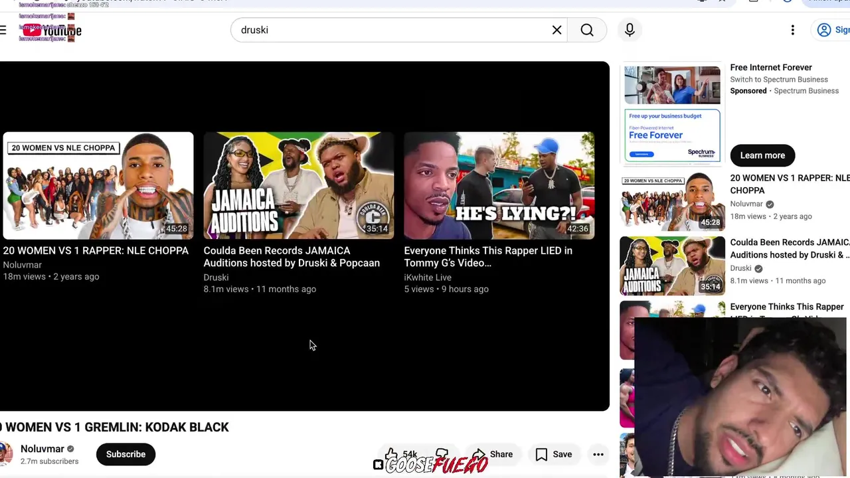Open the hamburger guide menu
Image resolution: width=850 pixels, height=478 pixels.
(3, 30)
